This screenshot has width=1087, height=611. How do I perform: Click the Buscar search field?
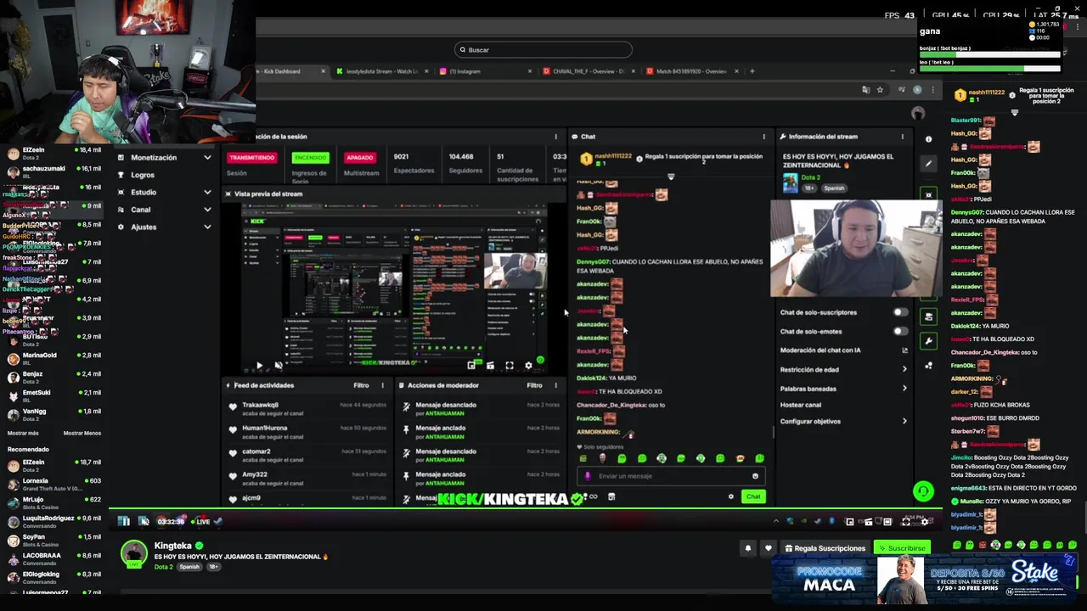[x=543, y=50]
